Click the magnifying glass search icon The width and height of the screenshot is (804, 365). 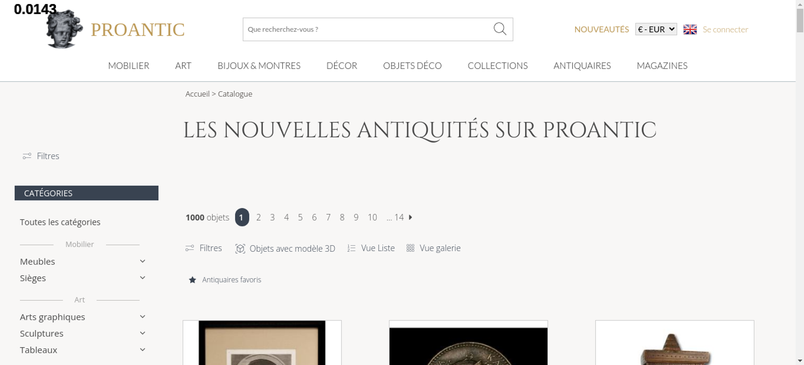[500, 29]
